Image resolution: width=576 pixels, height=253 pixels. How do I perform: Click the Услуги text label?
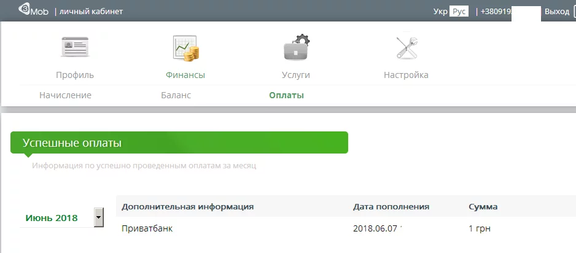296,76
